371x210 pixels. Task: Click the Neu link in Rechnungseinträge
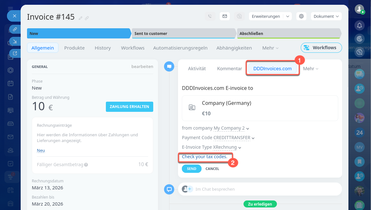pyautogui.click(x=41, y=150)
